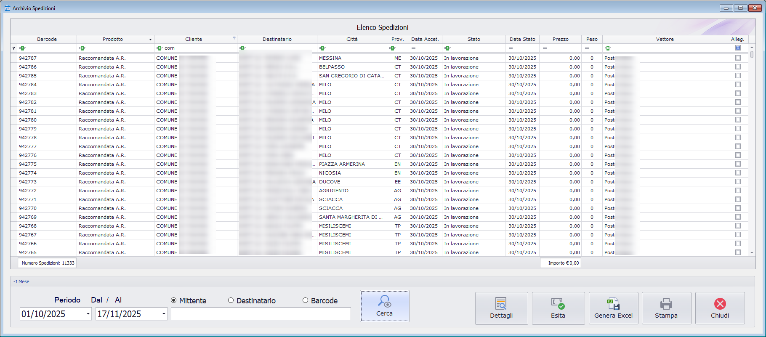Sort by the Città column header
The width and height of the screenshot is (766, 337).
352,39
